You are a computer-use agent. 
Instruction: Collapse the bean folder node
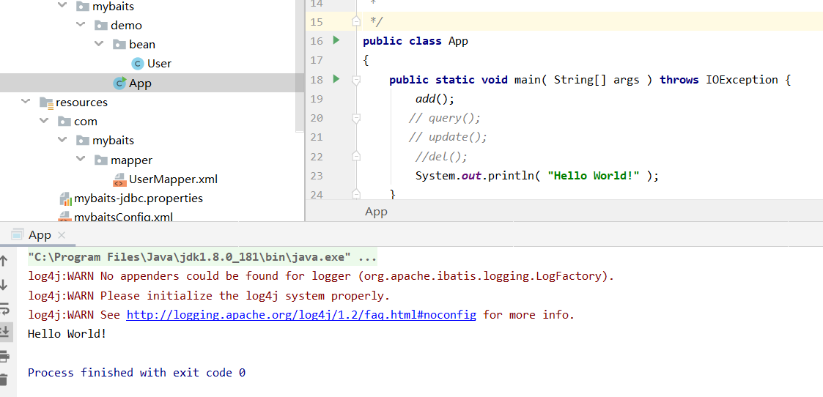(x=99, y=43)
